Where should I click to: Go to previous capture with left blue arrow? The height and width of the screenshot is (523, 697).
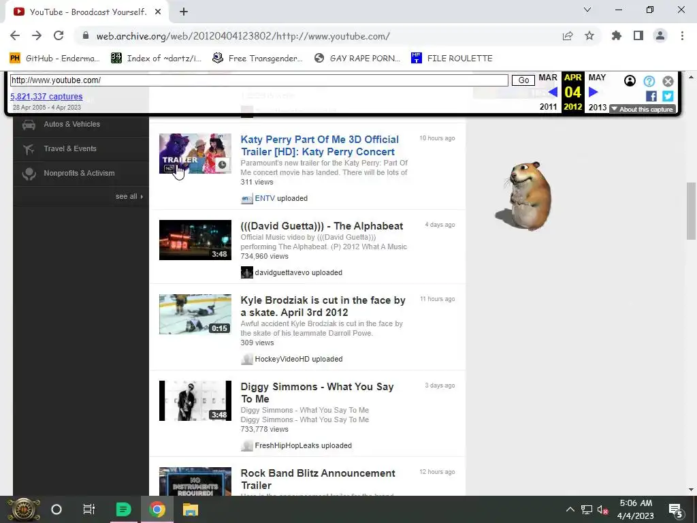click(x=553, y=93)
